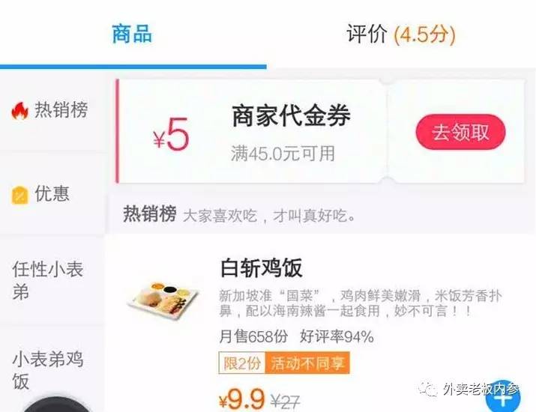The height and width of the screenshot is (412, 536).
Task: Open the 热销榜 sidebar category
Action: pyautogui.click(x=52, y=110)
